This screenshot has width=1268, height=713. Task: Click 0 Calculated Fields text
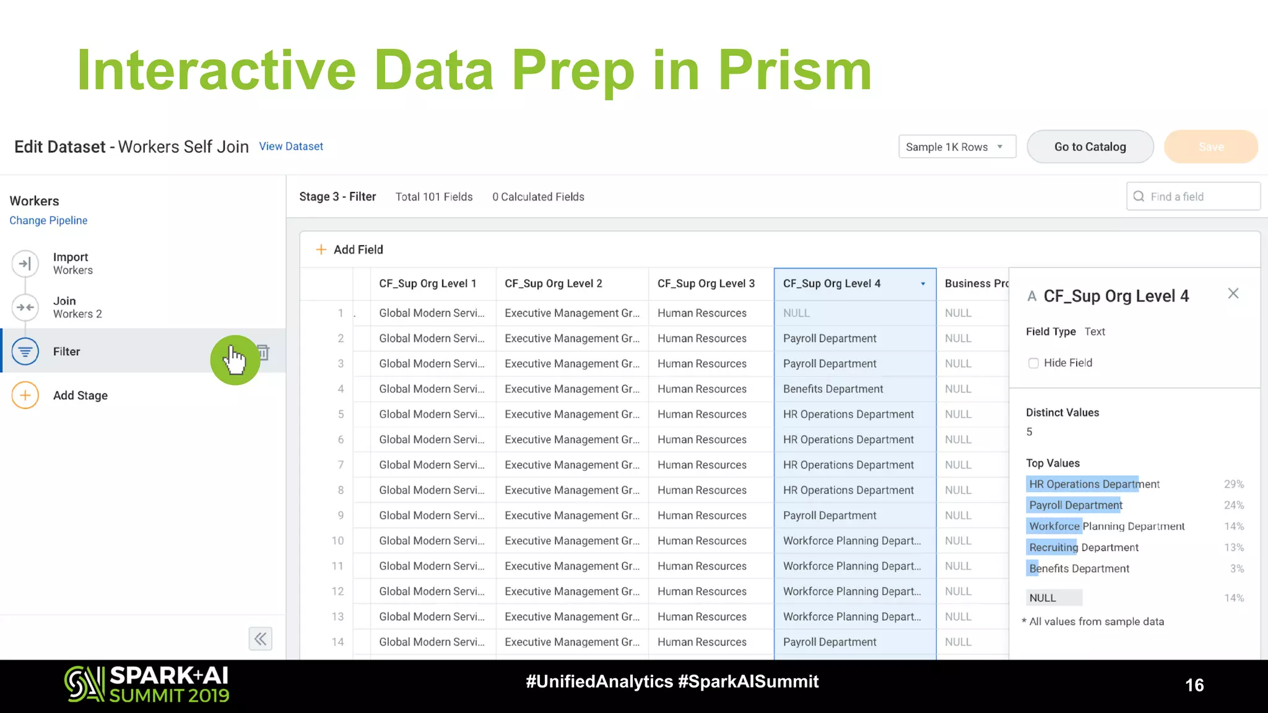point(538,197)
